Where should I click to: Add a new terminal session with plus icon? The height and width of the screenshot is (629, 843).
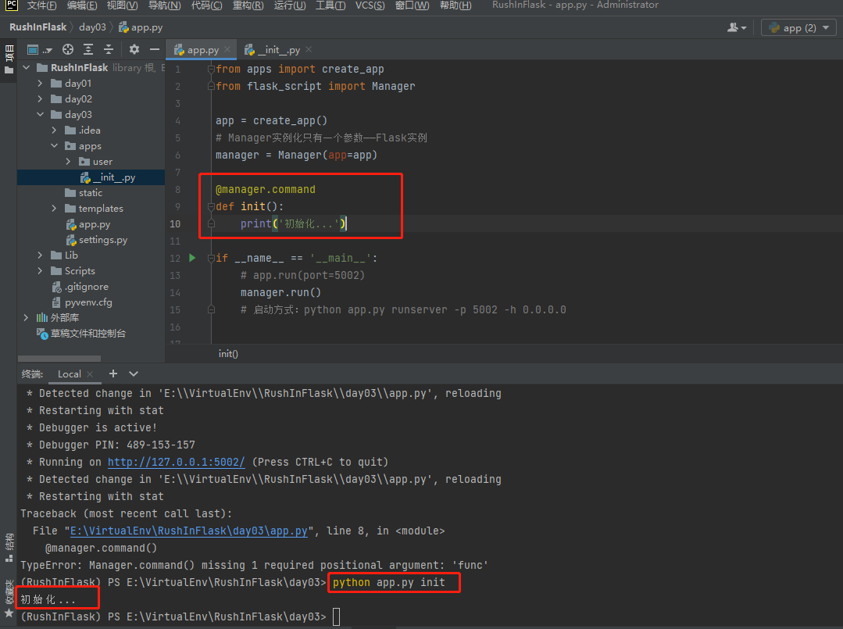113,373
